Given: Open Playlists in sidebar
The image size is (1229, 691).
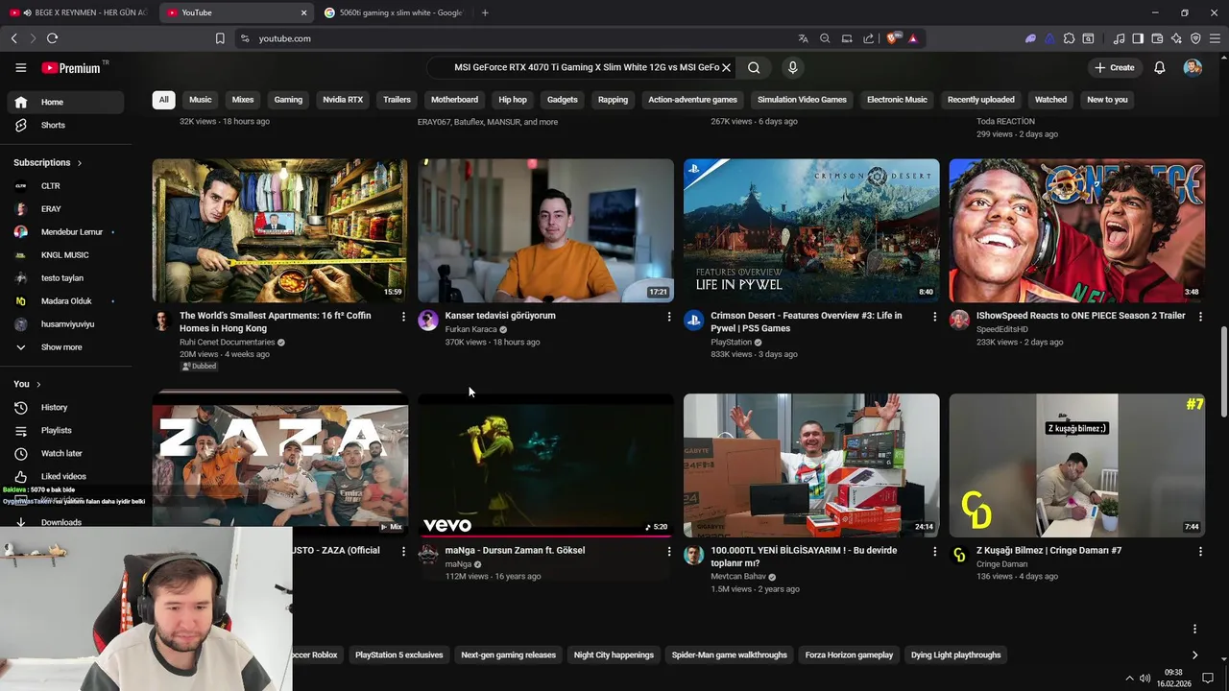Looking at the screenshot, I should tap(67, 430).
